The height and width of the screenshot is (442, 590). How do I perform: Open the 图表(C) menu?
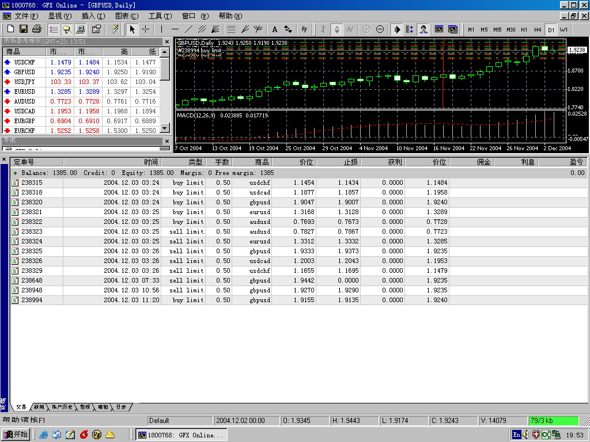pyautogui.click(x=126, y=16)
